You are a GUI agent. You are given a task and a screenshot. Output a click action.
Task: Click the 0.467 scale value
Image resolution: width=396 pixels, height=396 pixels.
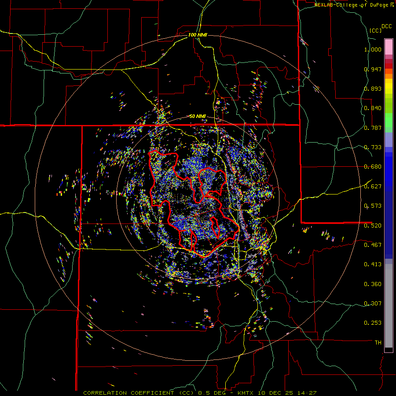click(x=373, y=245)
